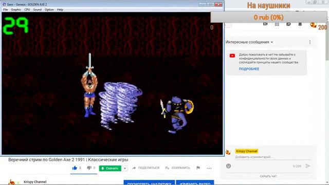Click the like count number 2

pos(80,168)
